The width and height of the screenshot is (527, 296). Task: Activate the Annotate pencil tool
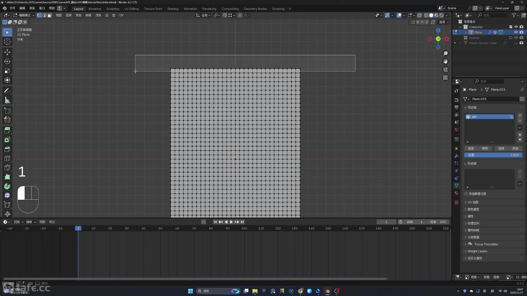click(7, 91)
